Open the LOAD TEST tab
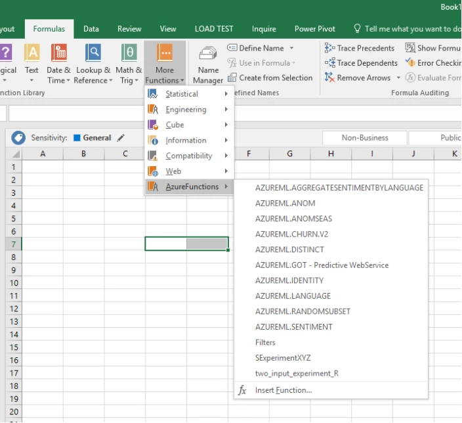 pos(214,29)
